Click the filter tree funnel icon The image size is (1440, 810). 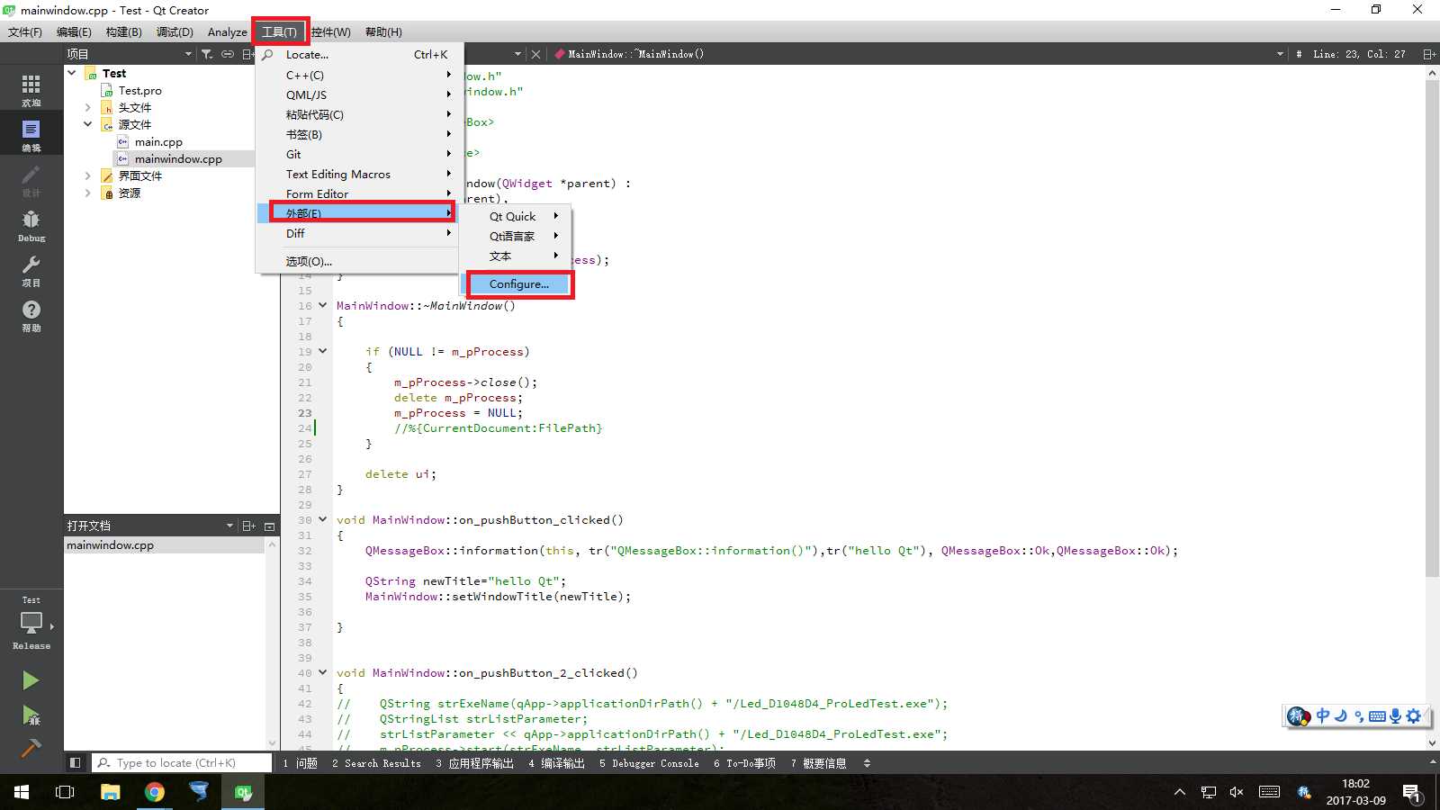click(x=207, y=54)
